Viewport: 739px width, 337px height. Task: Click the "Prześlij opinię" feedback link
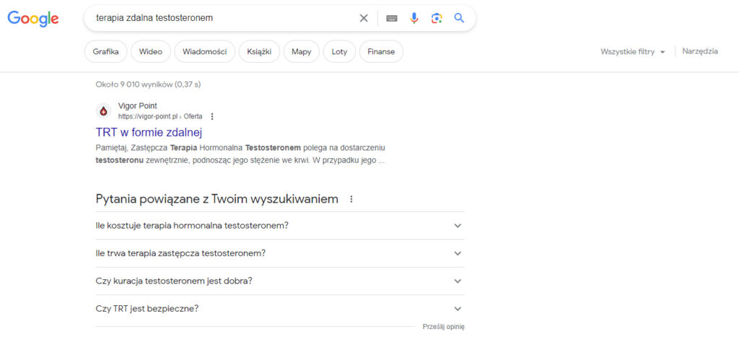click(x=444, y=327)
